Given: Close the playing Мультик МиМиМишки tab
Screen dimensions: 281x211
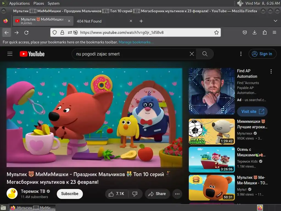Looking at the screenshot, I should point(69,21).
